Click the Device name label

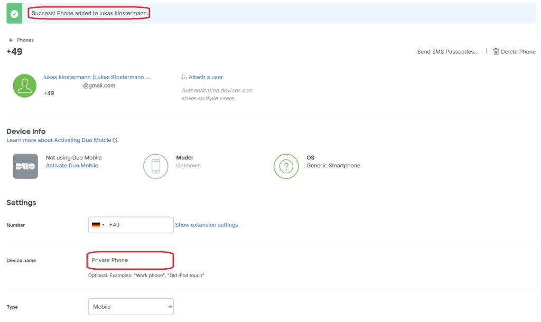21,260
